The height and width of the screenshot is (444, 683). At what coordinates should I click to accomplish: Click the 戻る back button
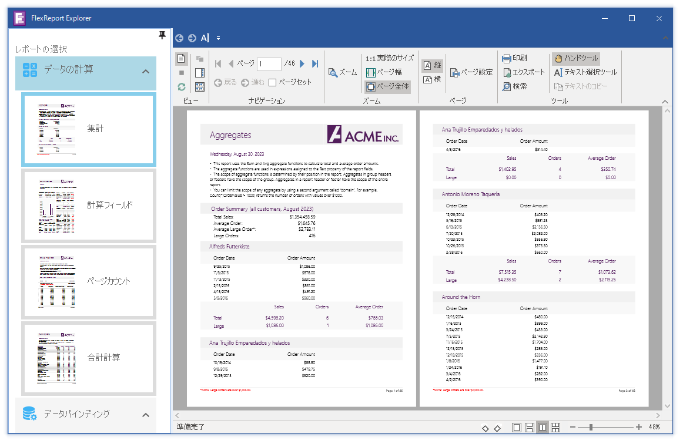tap(225, 82)
